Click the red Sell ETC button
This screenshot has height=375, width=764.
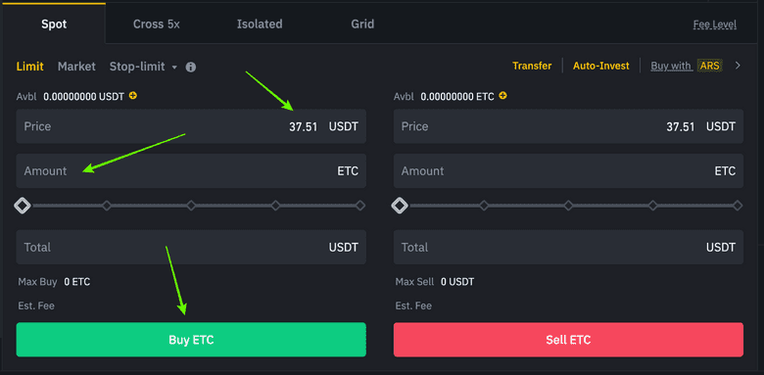pyautogui.click(x=568, y=340)
